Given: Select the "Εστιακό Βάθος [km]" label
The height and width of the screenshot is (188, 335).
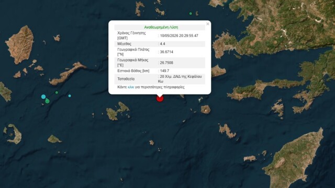Looking at the screenshot, I should click(x=133, y=71).
